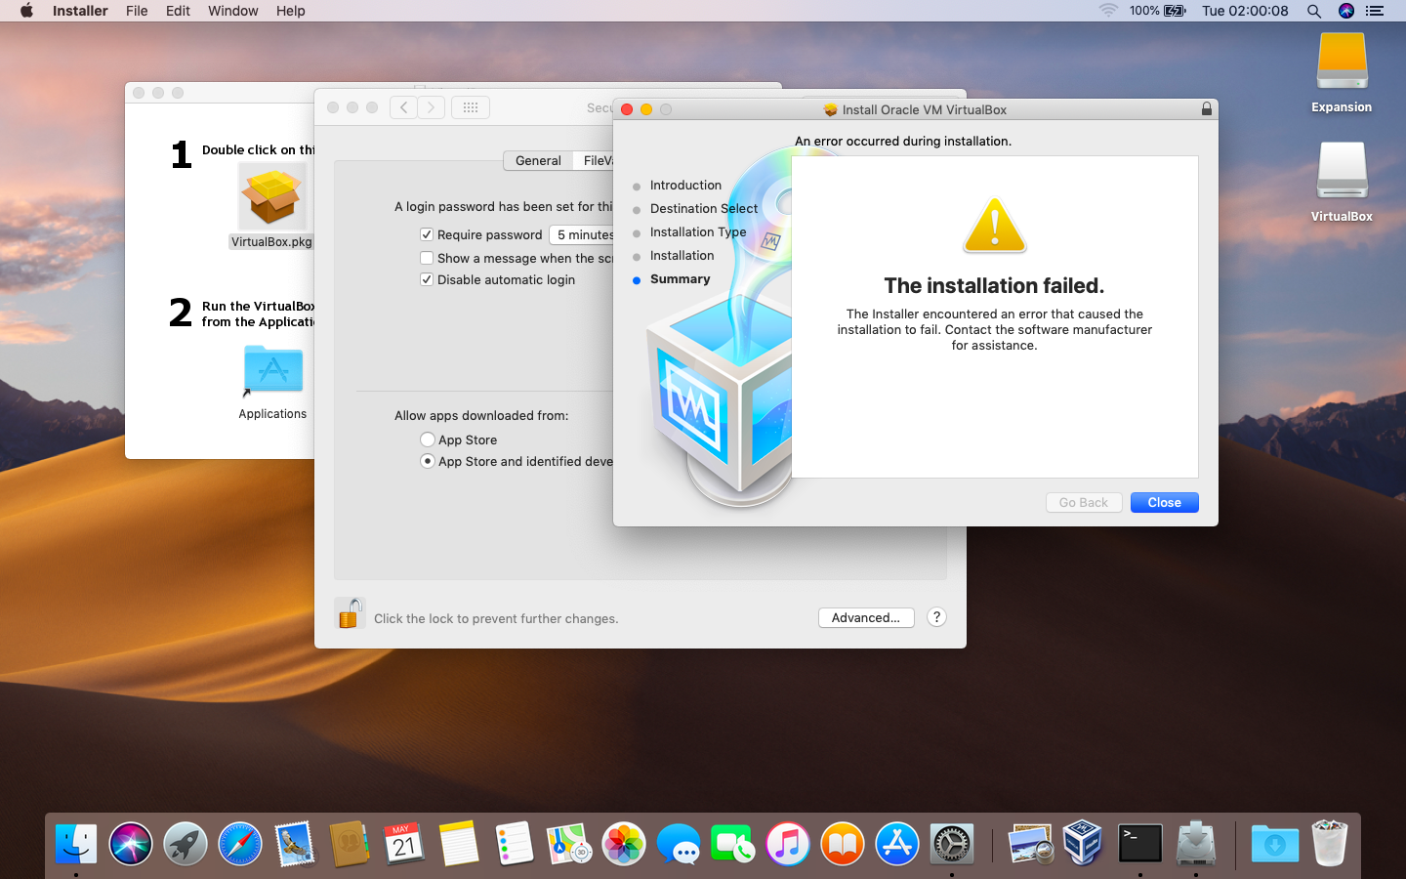Open iTunes music icon in Dock

pyautogui.click(x=788, y=844)
